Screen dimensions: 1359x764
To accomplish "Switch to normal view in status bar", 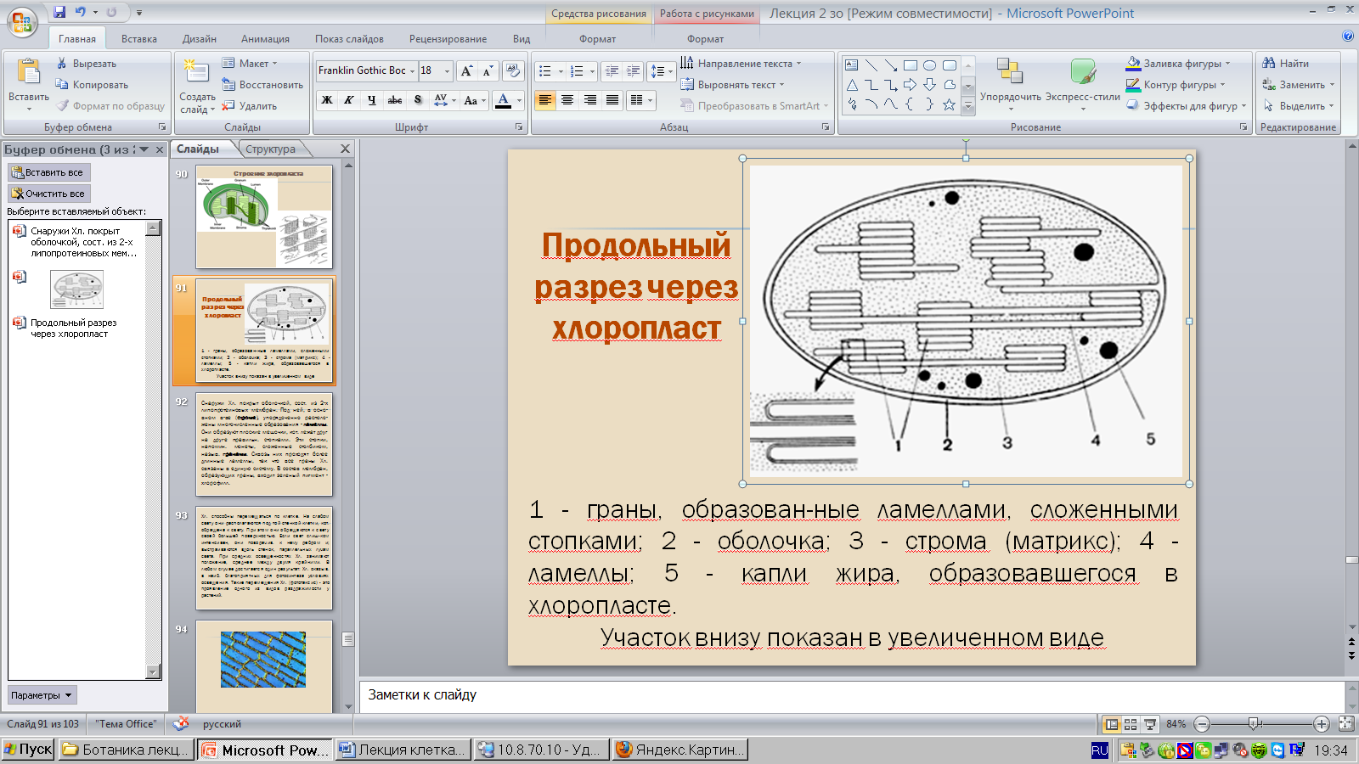I will tap(1111, 724).
